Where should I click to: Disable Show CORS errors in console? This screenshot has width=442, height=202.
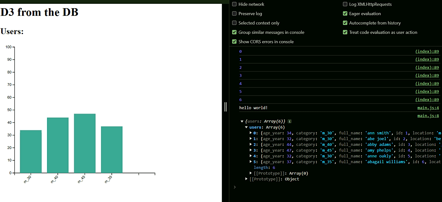pyautogui.click(x=234, y=42)
